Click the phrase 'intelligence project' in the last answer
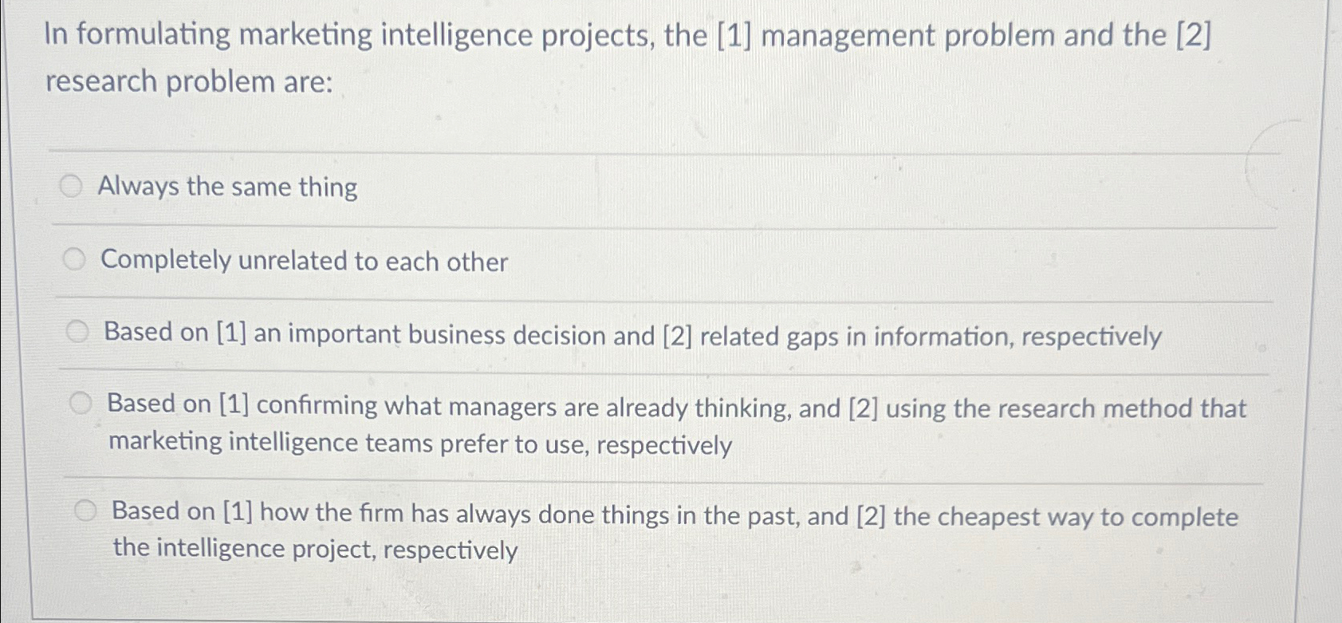1342x623 pixels. click(263, 550)
